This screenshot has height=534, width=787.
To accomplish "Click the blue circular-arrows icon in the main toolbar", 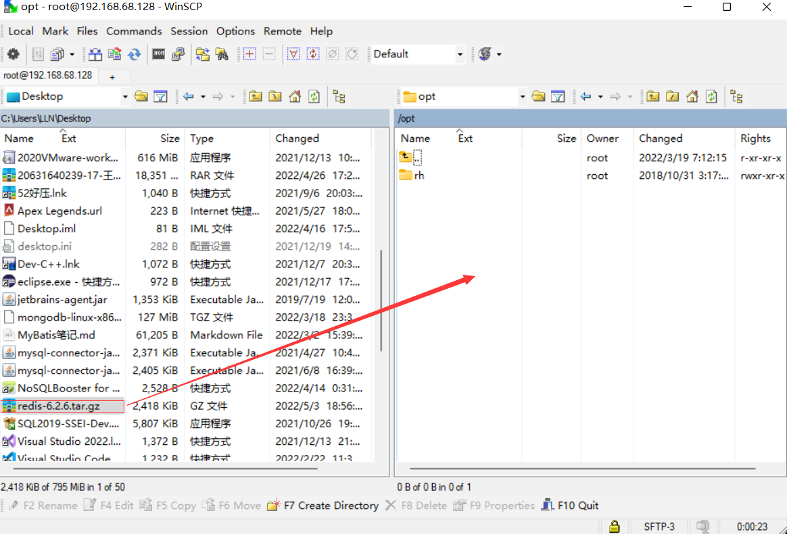I will 134,54.
